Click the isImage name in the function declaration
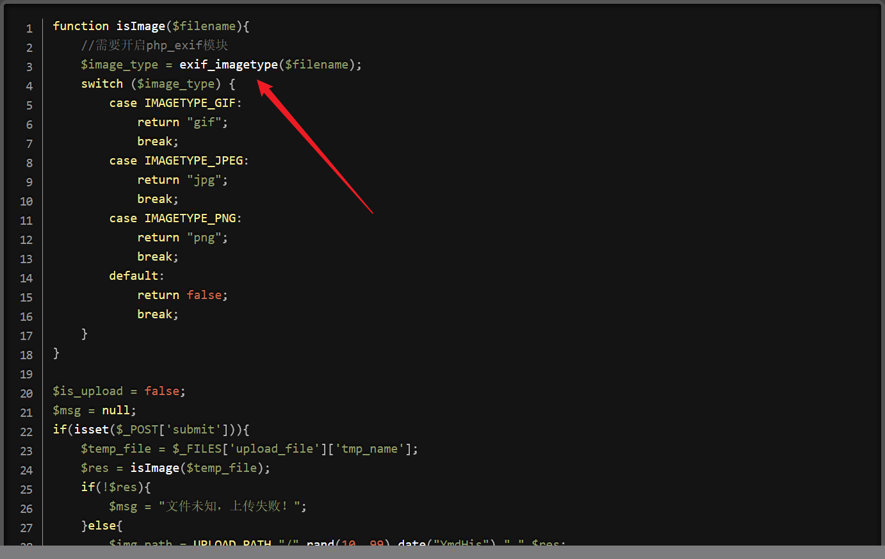Viewport: 885px width, 559px height. [x=140, y=26]
